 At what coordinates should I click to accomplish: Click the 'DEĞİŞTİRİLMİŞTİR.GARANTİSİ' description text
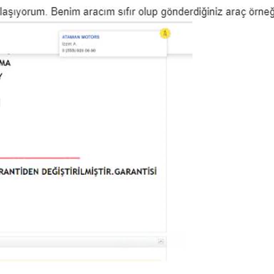(99, 172)
